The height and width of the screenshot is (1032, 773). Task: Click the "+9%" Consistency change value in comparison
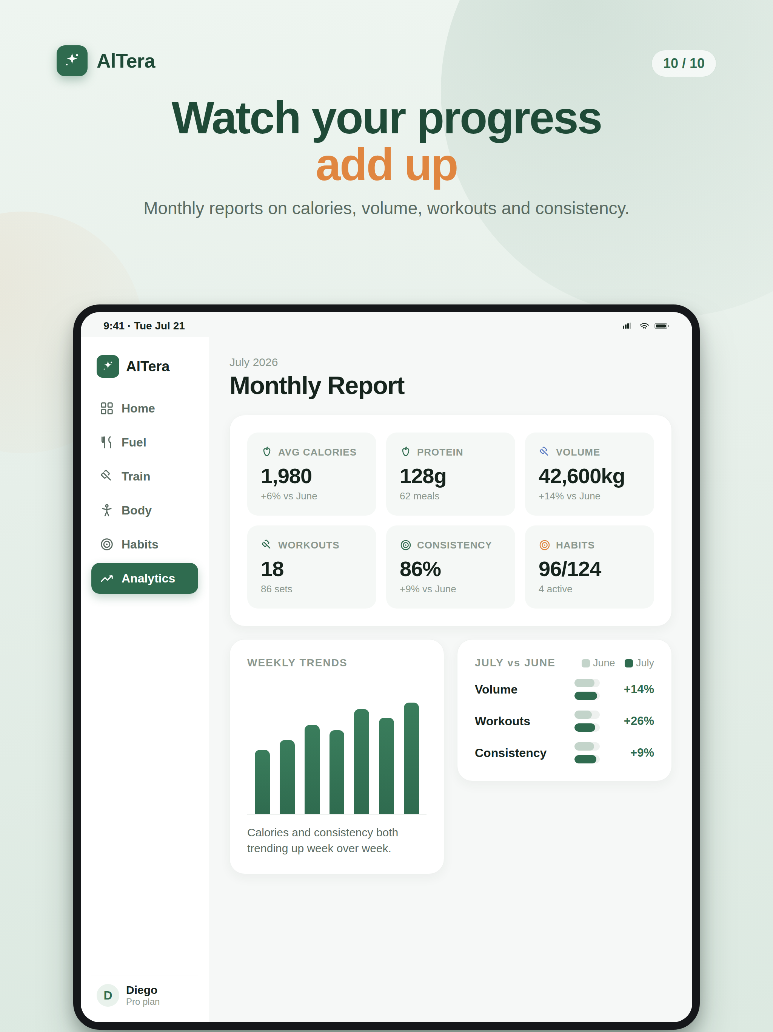(x=642, y=752)
